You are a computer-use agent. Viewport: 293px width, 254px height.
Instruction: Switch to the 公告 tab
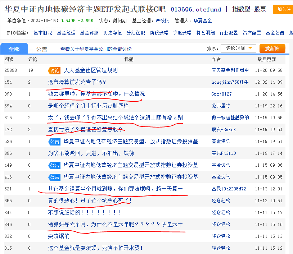[x=41, y=49]
